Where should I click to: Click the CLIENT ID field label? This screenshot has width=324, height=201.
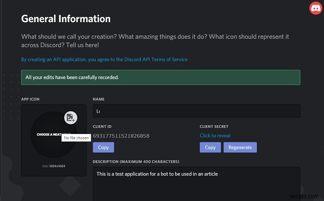[x=102, y=127]
